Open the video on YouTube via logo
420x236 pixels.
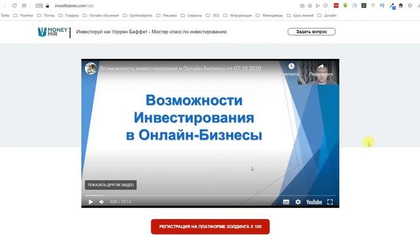click(314, 202)
